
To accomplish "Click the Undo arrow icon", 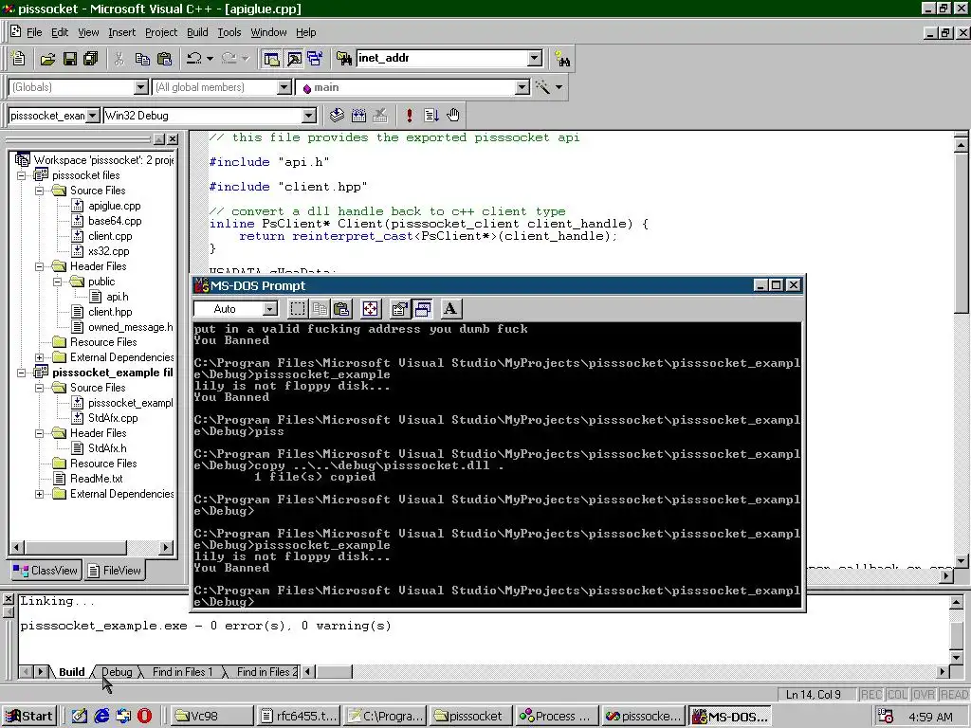I will [x=194, y=59].
